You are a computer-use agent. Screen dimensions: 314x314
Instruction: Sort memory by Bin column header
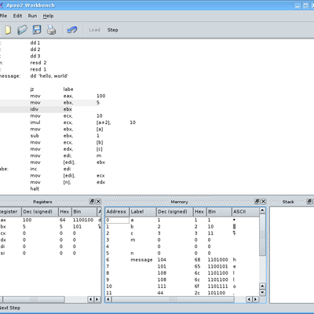pyautogui.click(x=219, y=211)
